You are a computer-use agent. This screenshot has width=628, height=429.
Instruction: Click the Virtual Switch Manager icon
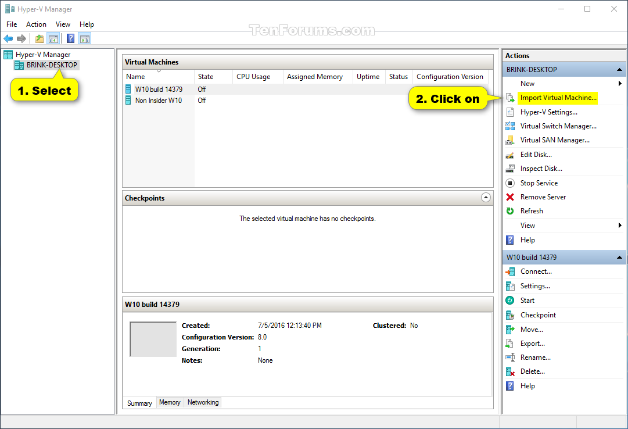coord(510,126)
